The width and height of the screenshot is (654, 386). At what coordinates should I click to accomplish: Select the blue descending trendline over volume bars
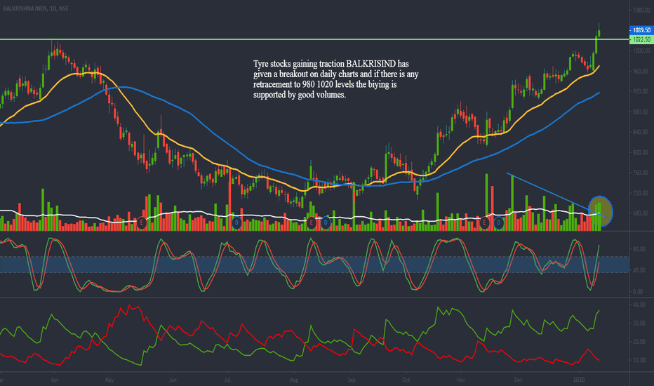click(x=557, y=195)
